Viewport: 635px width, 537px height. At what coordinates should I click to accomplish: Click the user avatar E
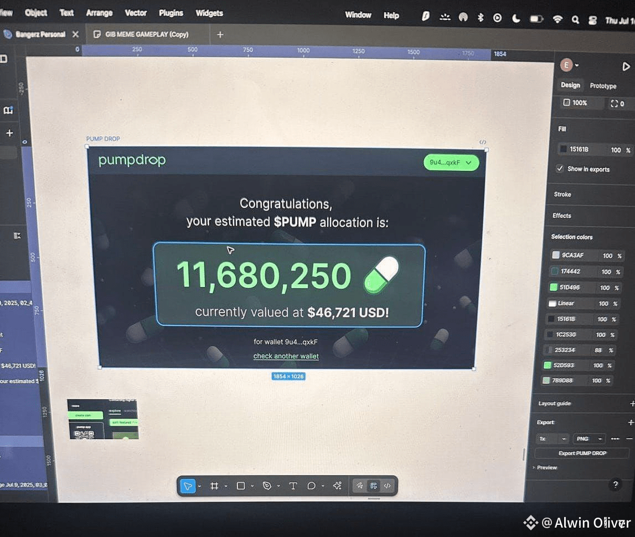pyautogui.click(x=566, y=65)
